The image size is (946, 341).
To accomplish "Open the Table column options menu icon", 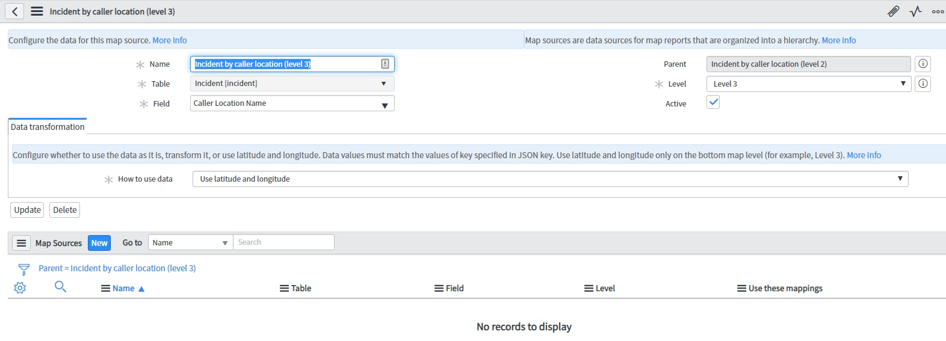I will (x=284, y=289).
